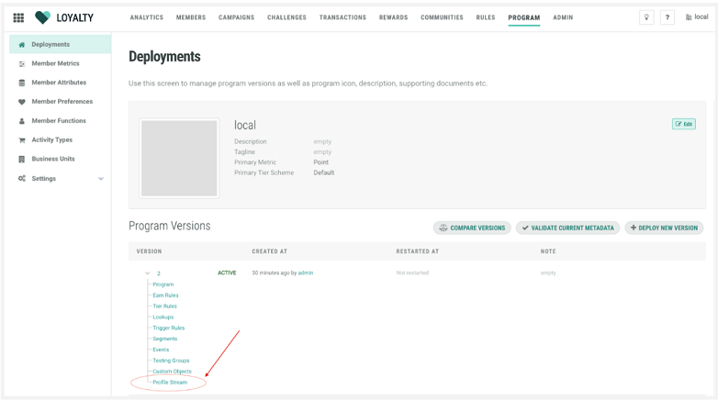
Task: Switch to the Analytics tab
Action: click(147, 17)
